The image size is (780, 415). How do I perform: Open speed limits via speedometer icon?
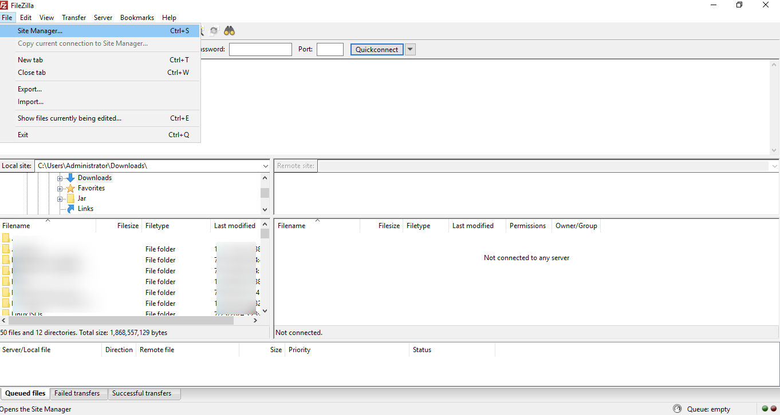[x=202, y=31]
